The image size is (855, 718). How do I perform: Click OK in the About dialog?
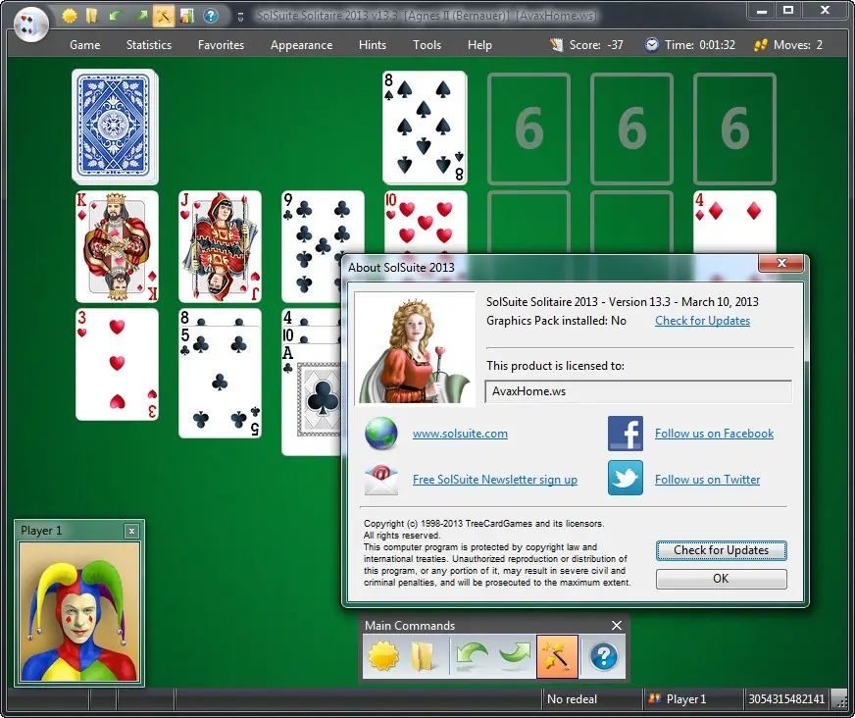[721, 579]
